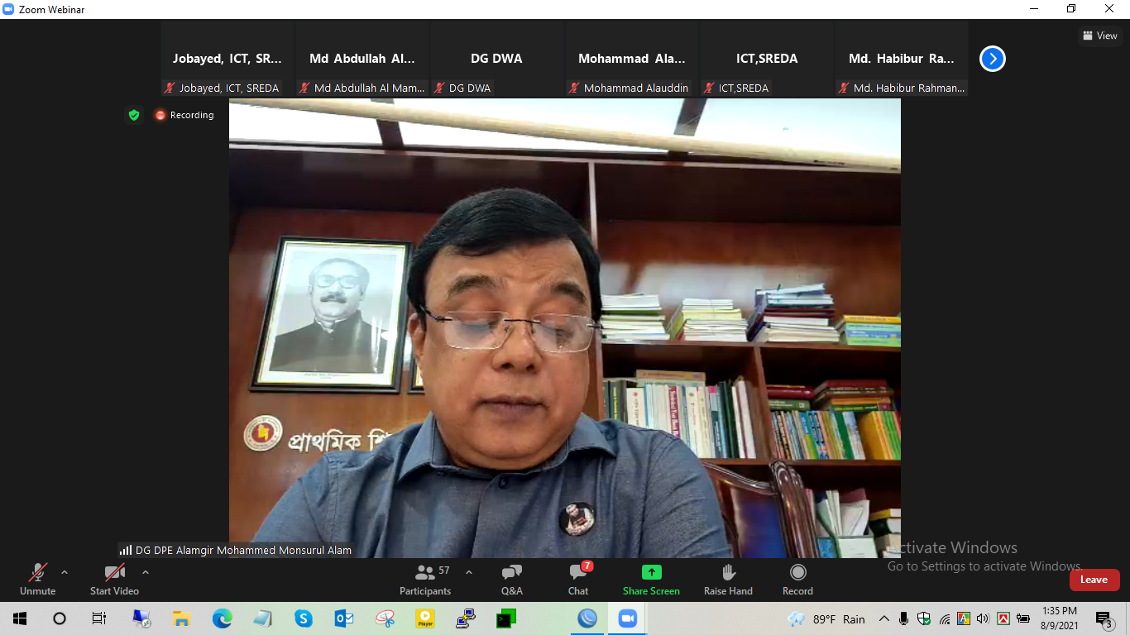Viewport: 1130px width, 635px height.
Task: Leave the webinar
Action: 1094,580
